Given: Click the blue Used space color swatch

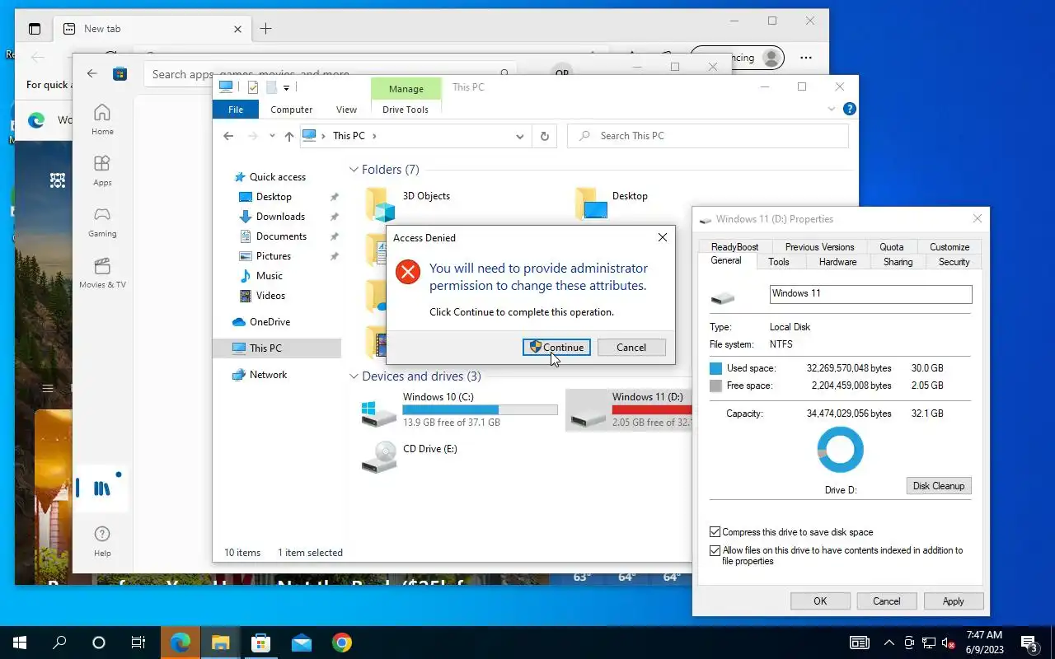Looking at the screenshot, I should click(x=715, y=368).
